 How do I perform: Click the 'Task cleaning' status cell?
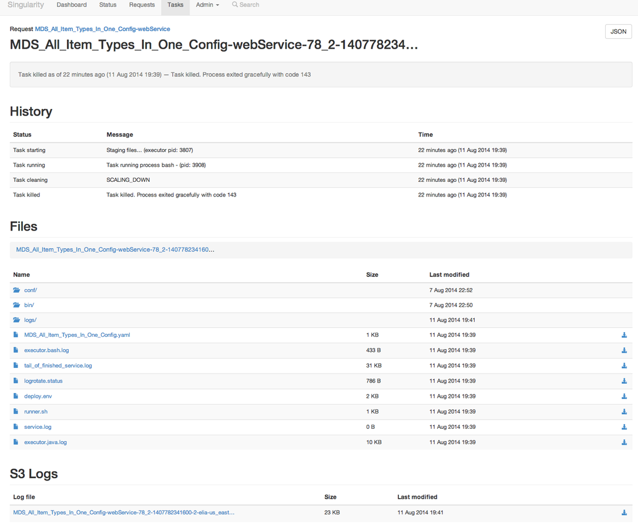tap(30, 180)
